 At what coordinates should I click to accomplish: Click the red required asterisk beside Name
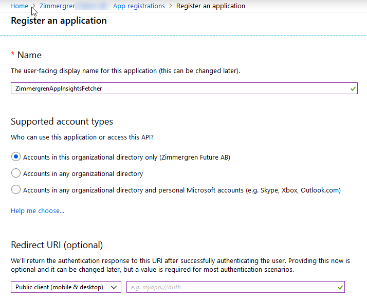(x=13, y=55)
